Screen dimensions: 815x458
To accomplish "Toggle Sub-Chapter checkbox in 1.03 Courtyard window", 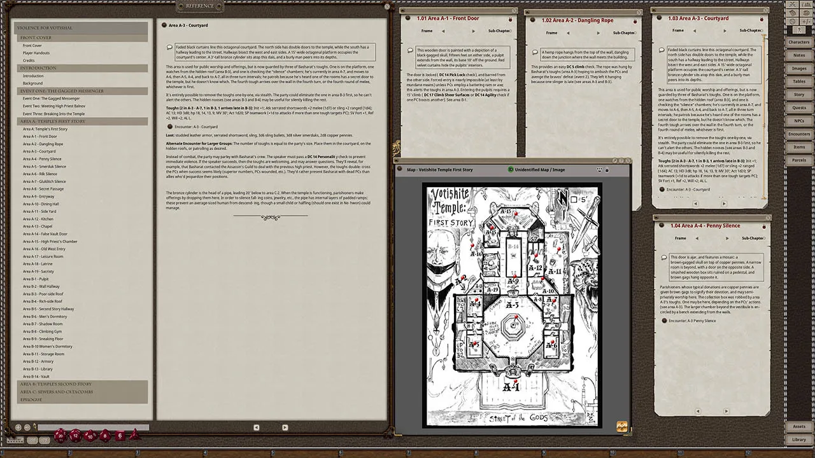I will coord(763,30).
